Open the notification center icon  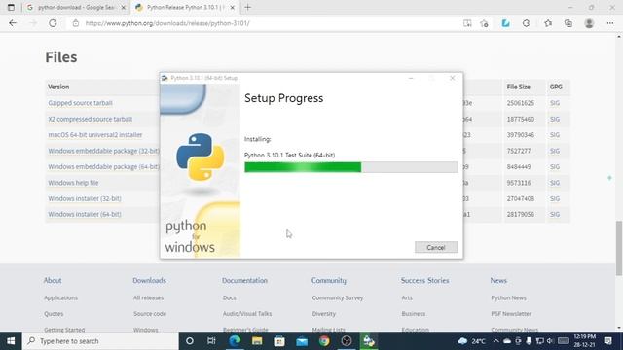click(607, 341)
